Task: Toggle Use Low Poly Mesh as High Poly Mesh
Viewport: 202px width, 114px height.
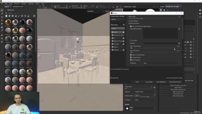Action: pyautogui.click(x=131, y=26)
